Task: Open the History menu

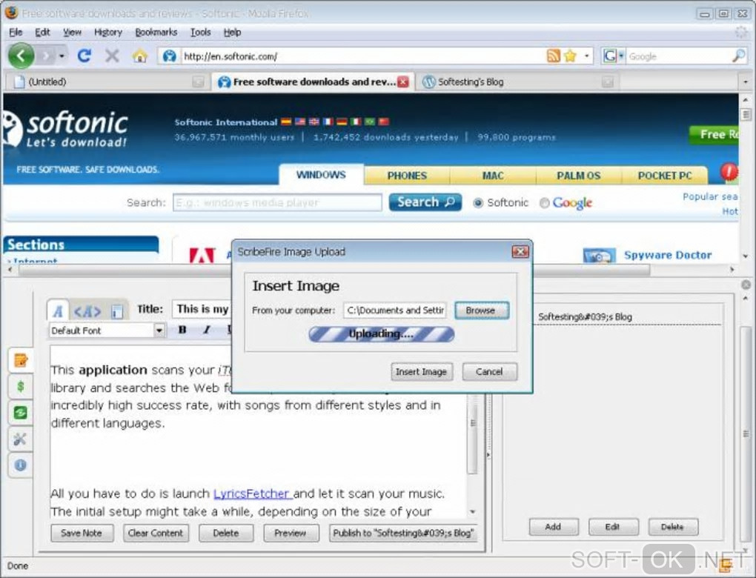Action: pyautogui.click(x=108, y=33)
